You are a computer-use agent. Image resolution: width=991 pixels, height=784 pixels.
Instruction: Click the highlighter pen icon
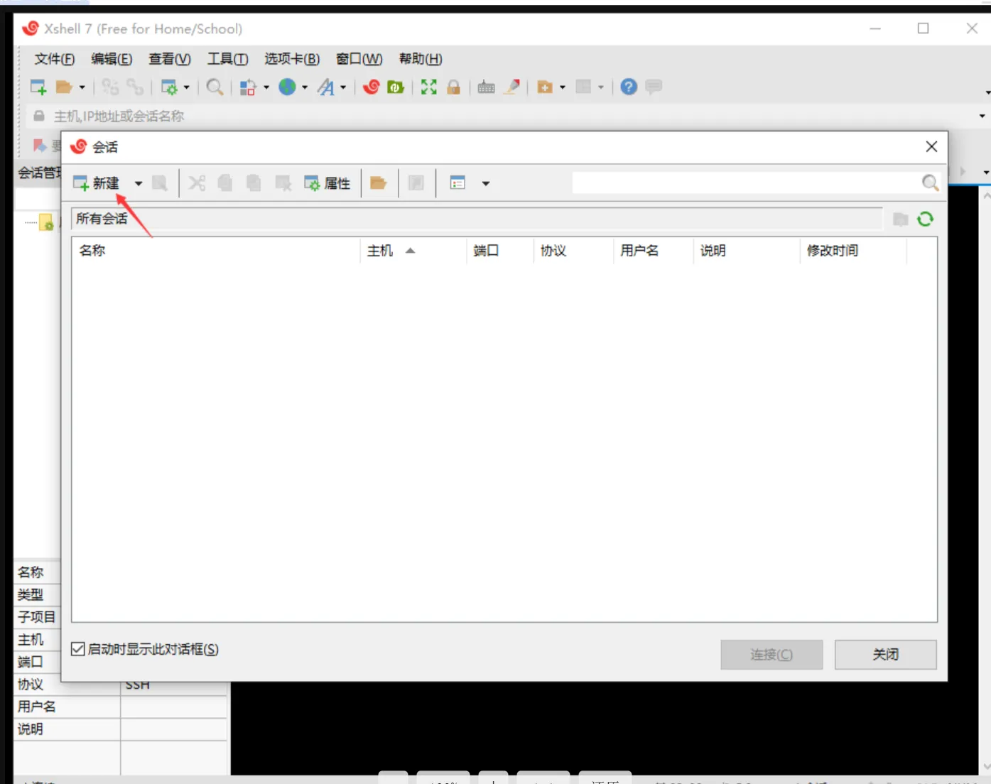pyautogui.click(x=511, y=87)
